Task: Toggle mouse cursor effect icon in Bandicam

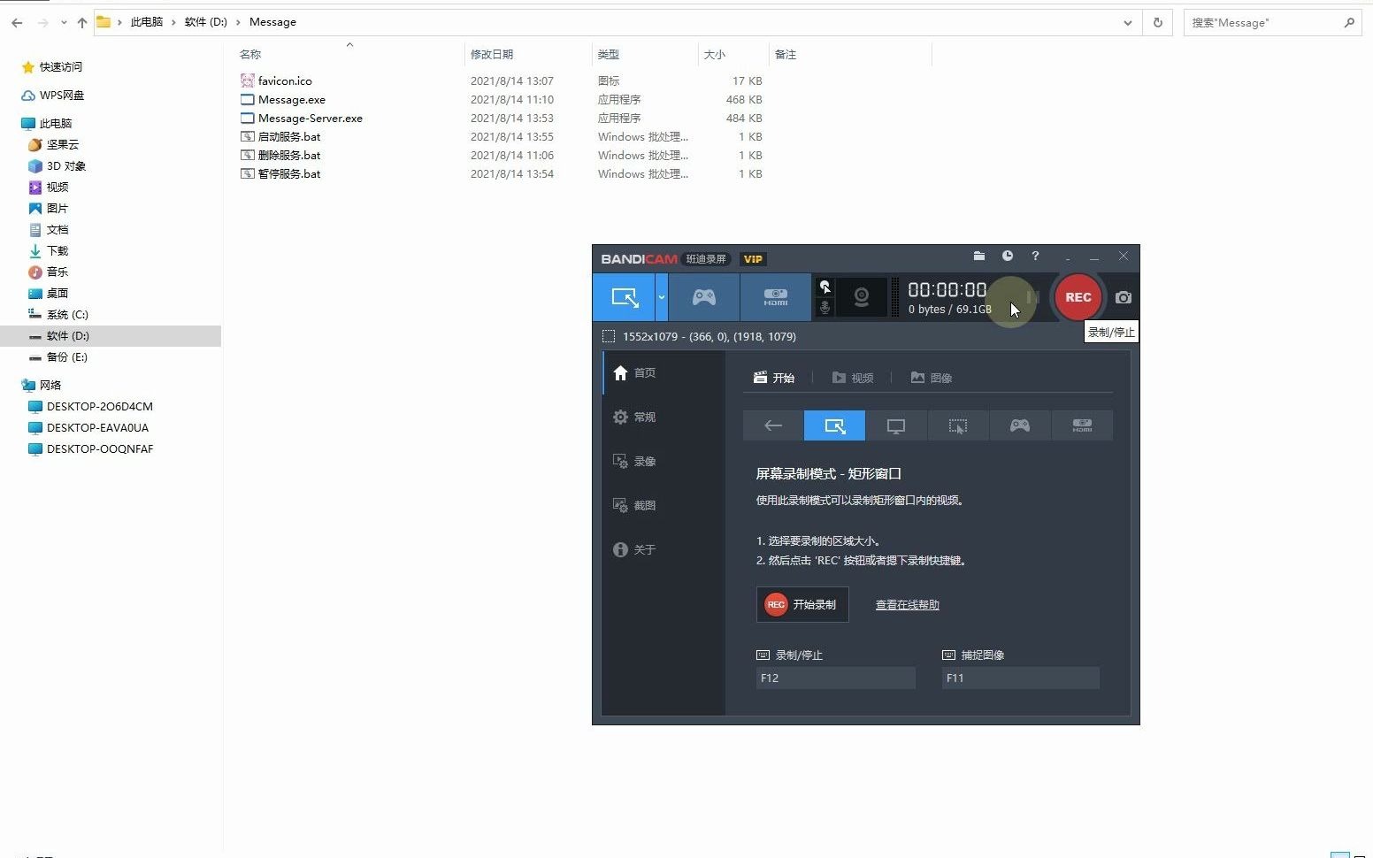Action: (825, 287)
